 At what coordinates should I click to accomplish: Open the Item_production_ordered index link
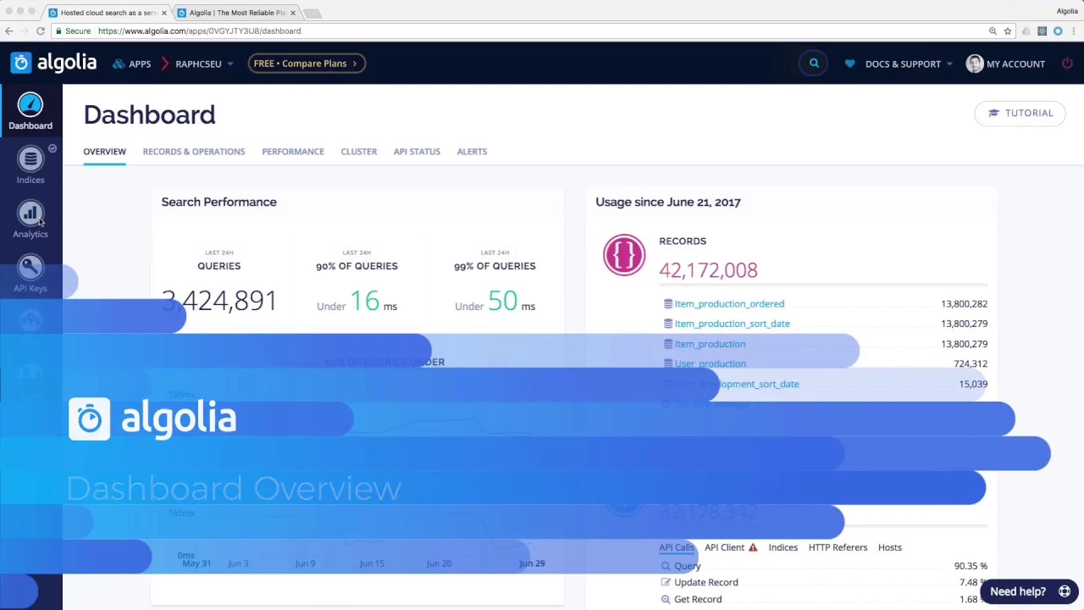(x=729, y=303)
